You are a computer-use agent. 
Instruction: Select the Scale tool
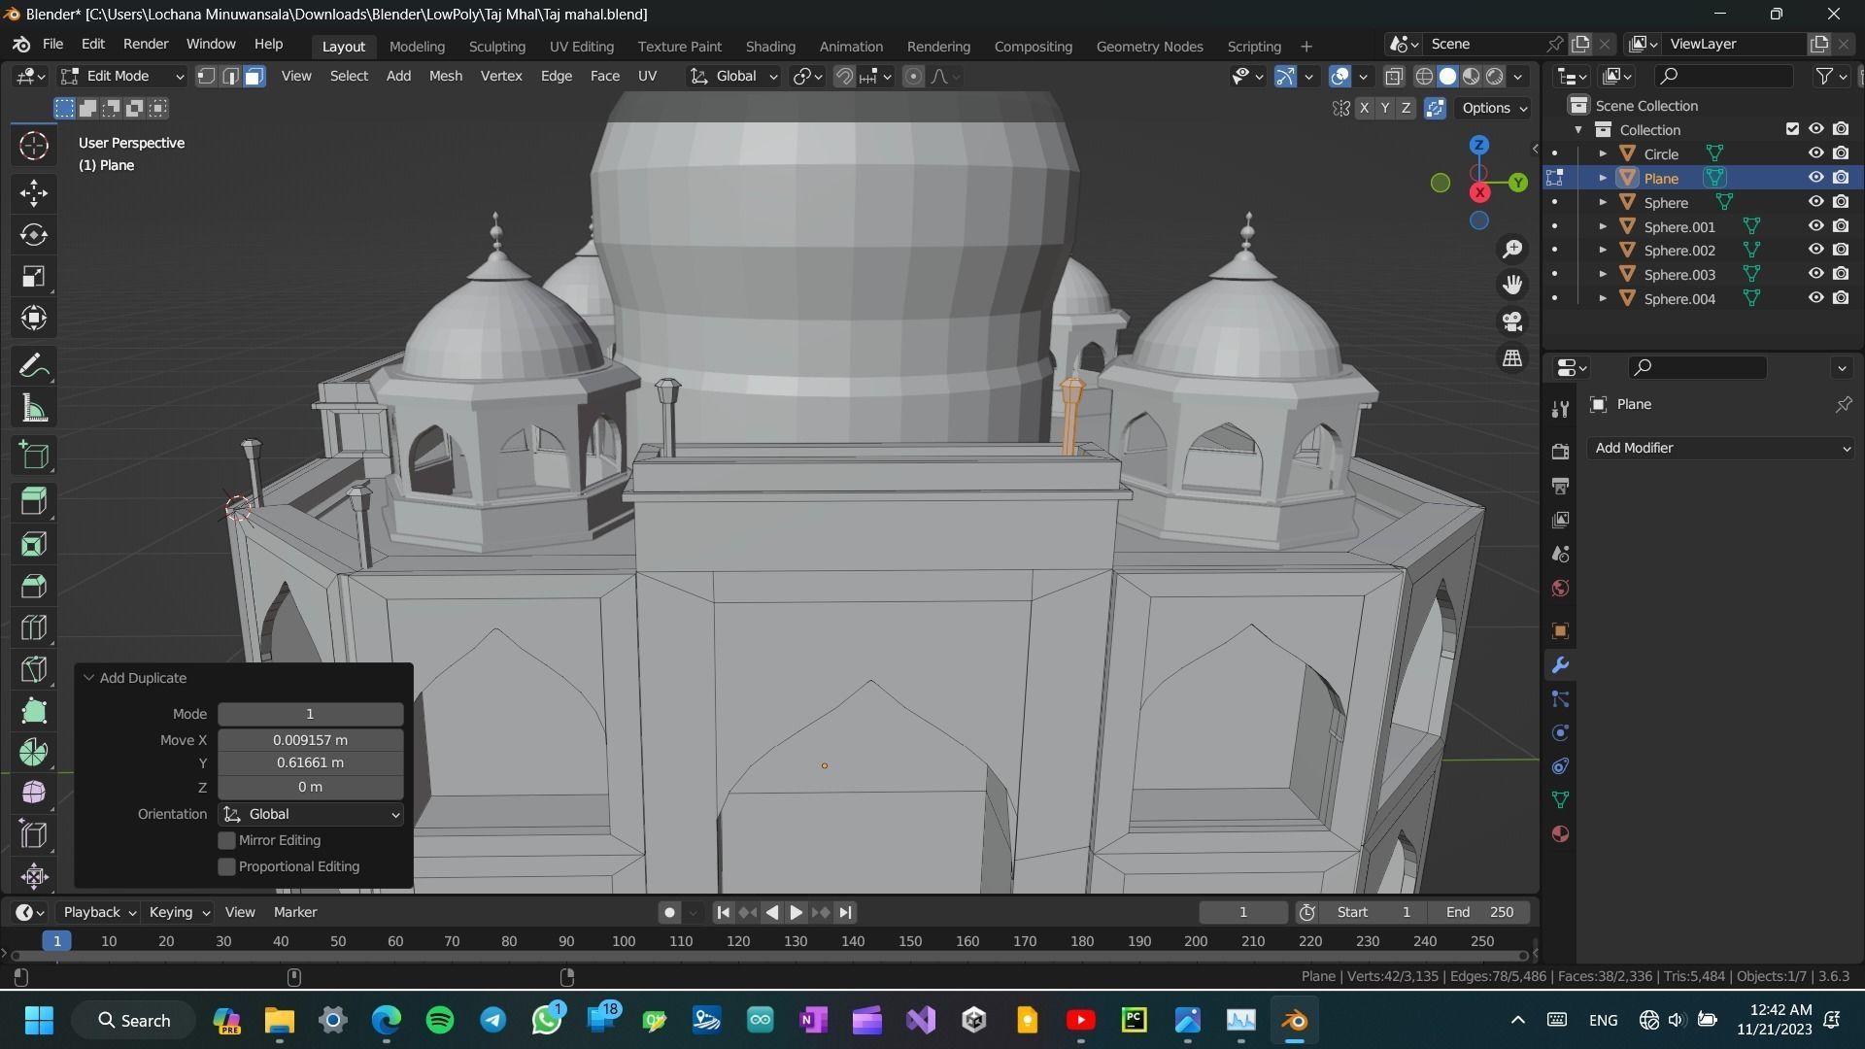[34, 276]
